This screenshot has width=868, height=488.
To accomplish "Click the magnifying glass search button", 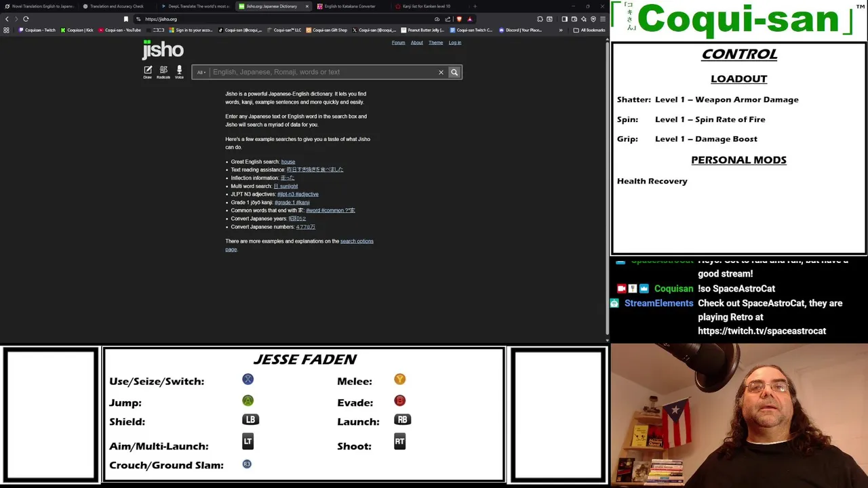I will coord(454,72).
